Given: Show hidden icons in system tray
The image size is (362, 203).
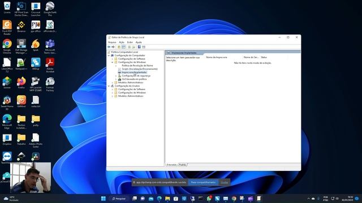Looking at the screenshot, I should (x=308, y=198).
